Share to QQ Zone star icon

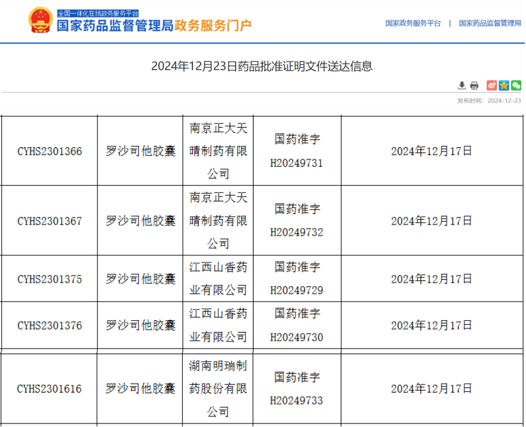pos(503,86)
